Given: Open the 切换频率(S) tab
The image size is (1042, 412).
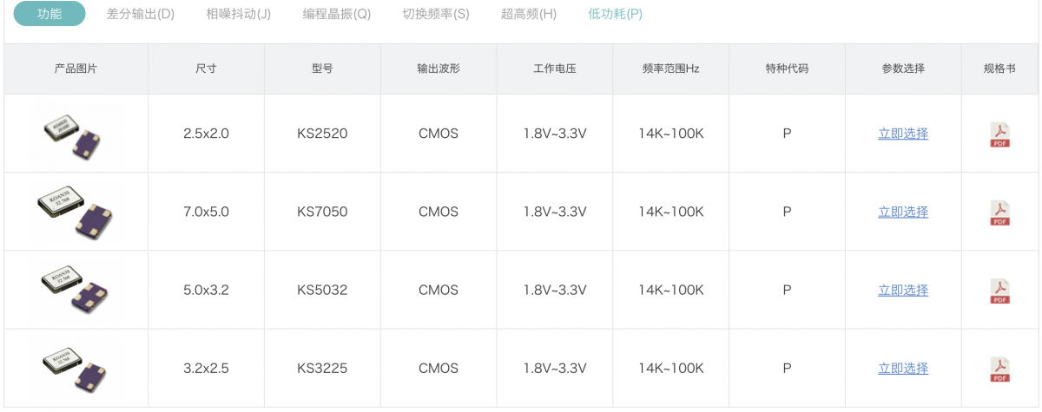Looking at the screenshot, I should coord(435,14).
